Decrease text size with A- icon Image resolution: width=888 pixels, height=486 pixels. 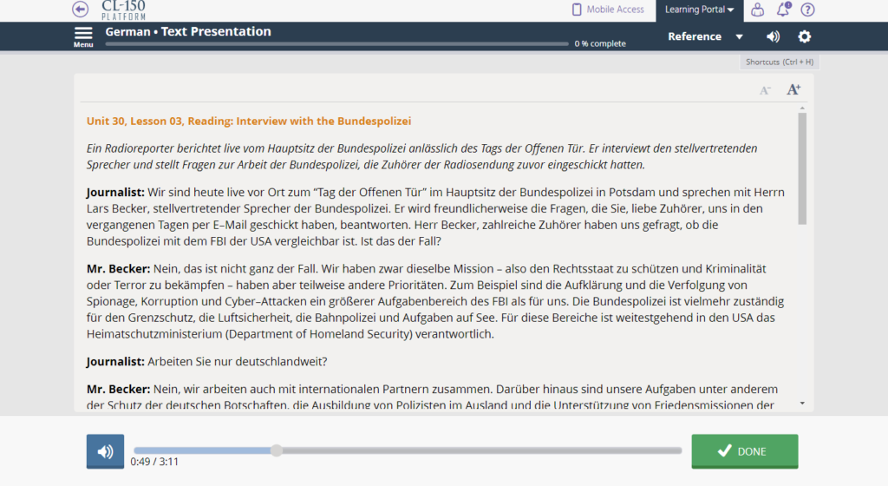(x=765, y=89)
